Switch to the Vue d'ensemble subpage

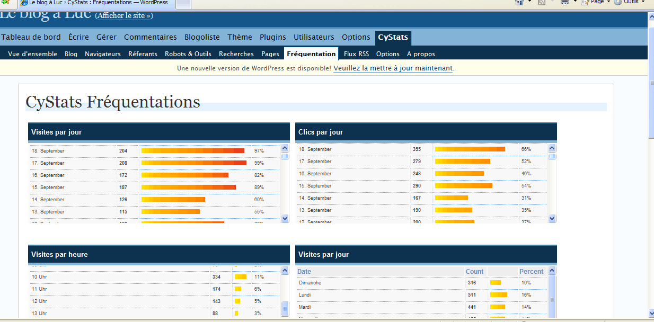(32, 53)
